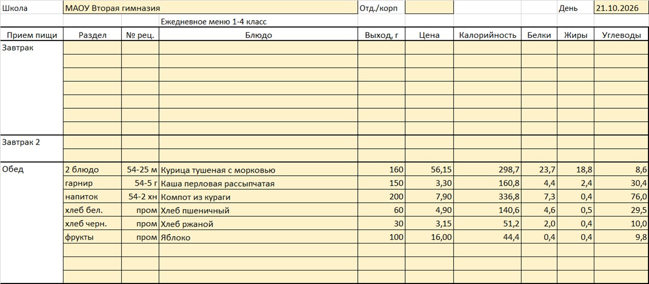Image resolution: width=649 pixels, height=284 pixels.
Task: Select dish 'Яблоко'
Action: pos(258,237)
